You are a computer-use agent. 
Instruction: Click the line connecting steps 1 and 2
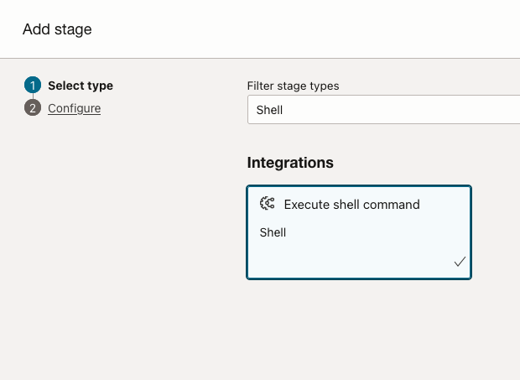[x=33, y=96]
